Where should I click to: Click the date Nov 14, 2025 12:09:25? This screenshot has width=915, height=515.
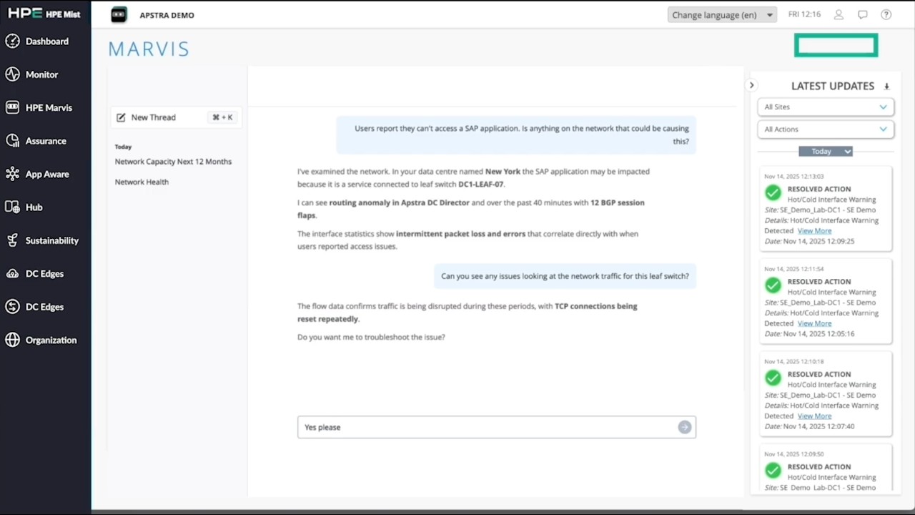click(x=818, y=241)
